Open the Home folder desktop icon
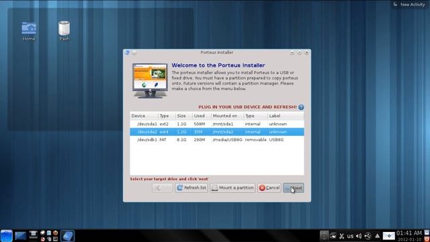The image size is (430, 242). click(x=29, y=32)
